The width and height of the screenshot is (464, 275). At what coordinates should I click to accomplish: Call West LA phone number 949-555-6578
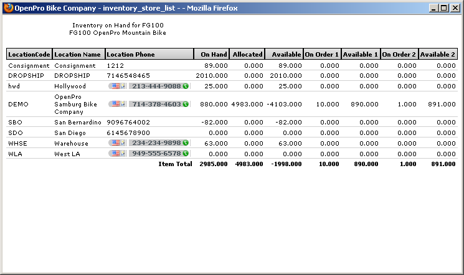156,154
